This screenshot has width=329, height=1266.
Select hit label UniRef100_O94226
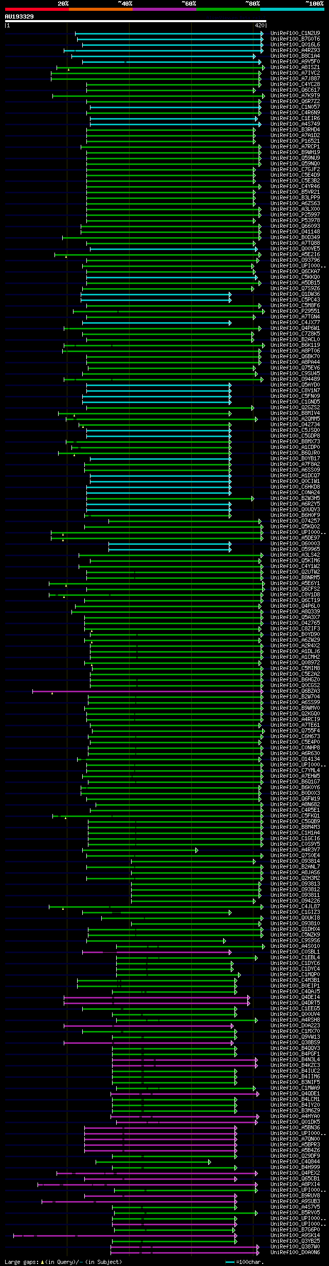tap(295, 901)
